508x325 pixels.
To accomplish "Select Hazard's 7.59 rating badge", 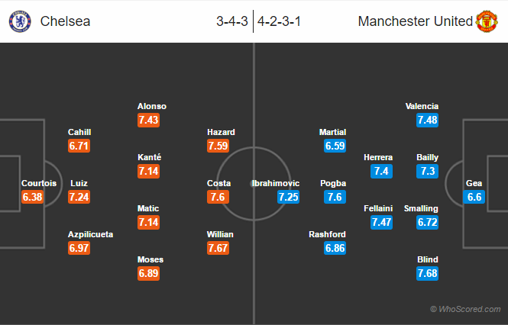I will point(218,146).
